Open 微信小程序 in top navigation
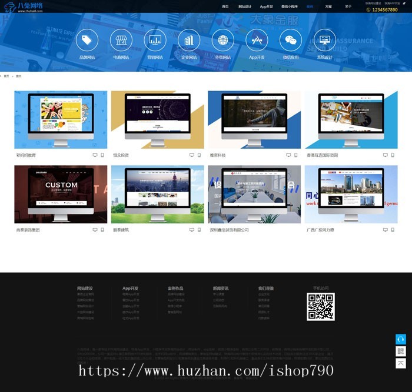This screenshot has height=392, width=412. [290, 6]
